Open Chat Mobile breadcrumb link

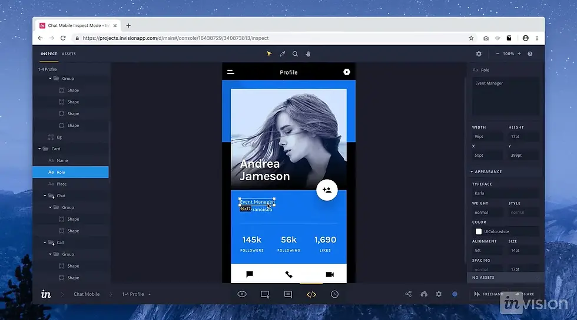pos(87,294)
